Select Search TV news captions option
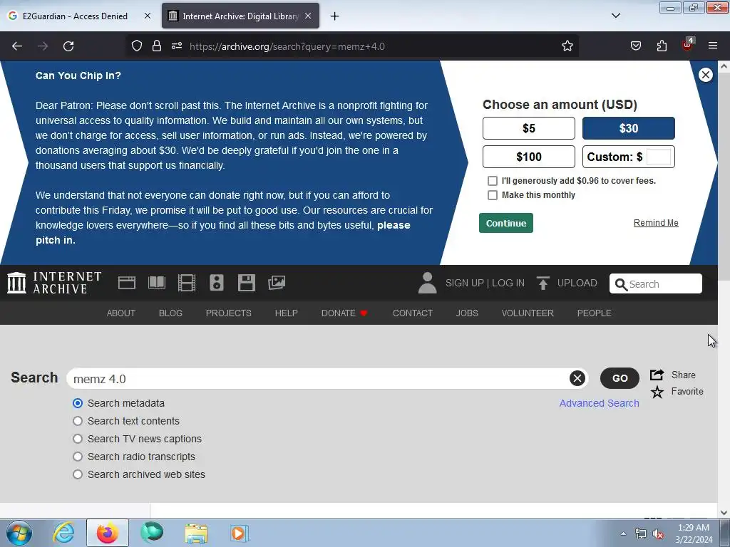 click(x=78, y=439)
